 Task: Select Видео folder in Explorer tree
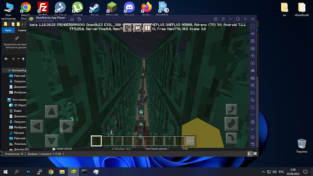tap(16, 111)
